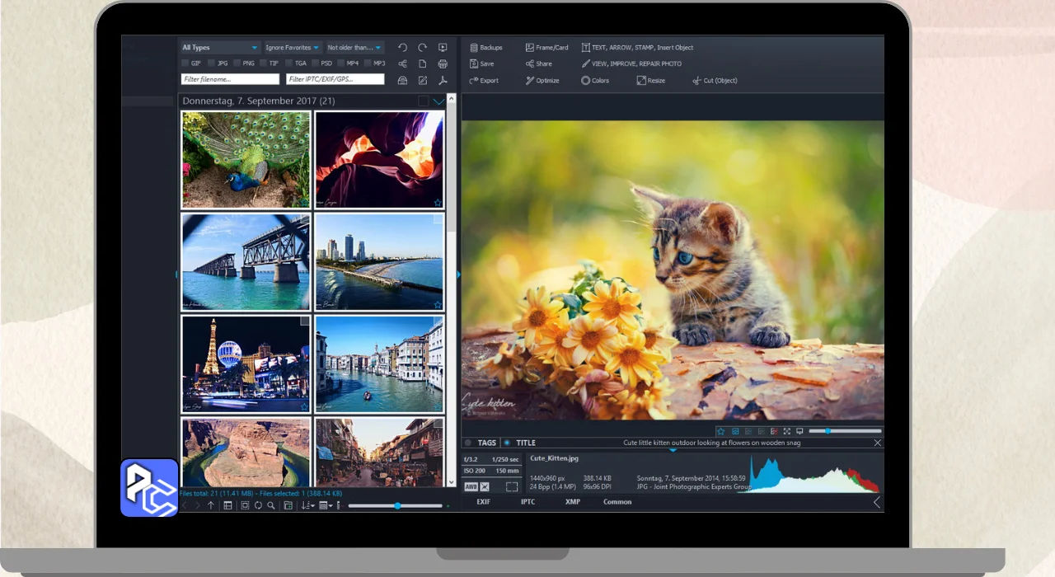Screen dimensions: 1055x577
Task: Mark the kitten photo as favorite with the star
Action: coord(720,431)
